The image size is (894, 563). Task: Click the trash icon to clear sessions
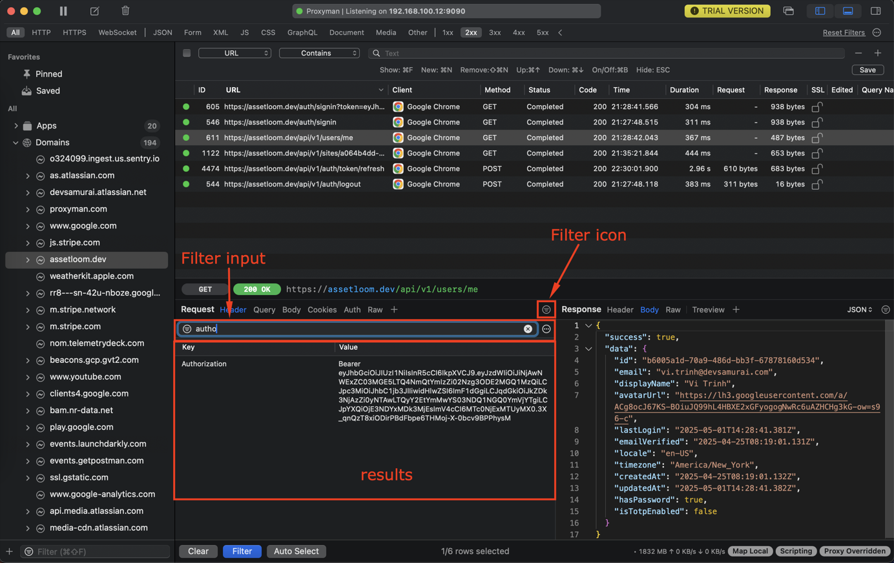125,11
